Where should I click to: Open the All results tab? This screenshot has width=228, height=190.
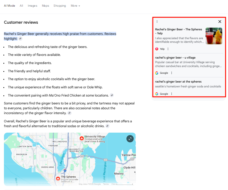[21, 6]
